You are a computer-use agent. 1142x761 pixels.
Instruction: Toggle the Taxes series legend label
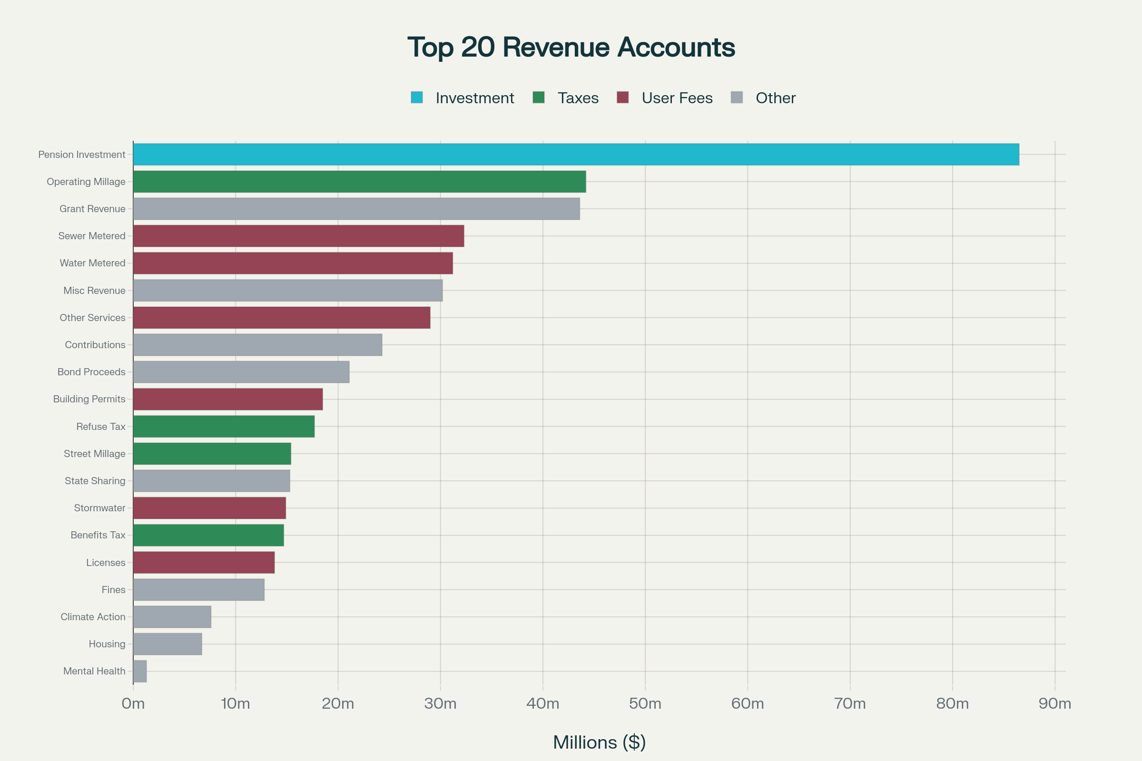coord(578,98)
